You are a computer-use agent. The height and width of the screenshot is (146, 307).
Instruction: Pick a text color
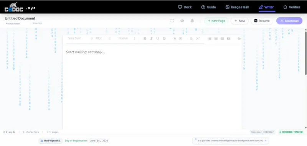click(175, 38)
